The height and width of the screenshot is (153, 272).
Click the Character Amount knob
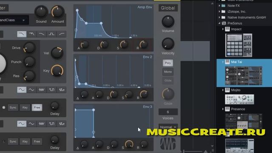57,12
